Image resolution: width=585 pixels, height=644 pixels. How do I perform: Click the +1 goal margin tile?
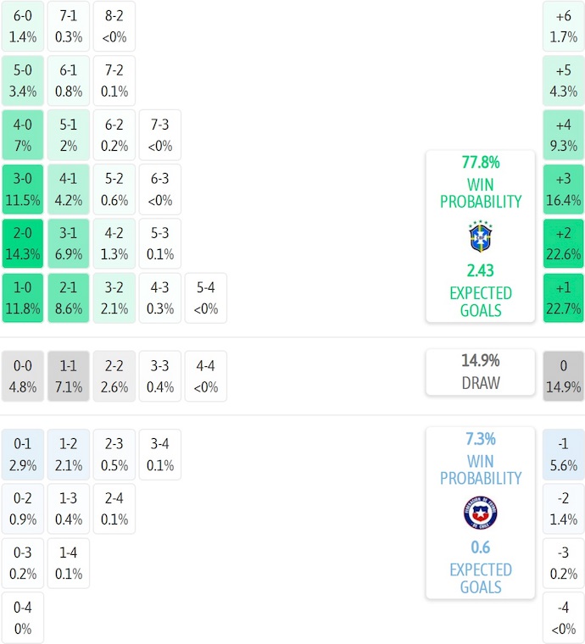click(563, 298)
